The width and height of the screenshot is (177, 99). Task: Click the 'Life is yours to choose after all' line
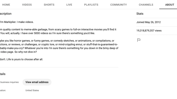pos(21,59)
